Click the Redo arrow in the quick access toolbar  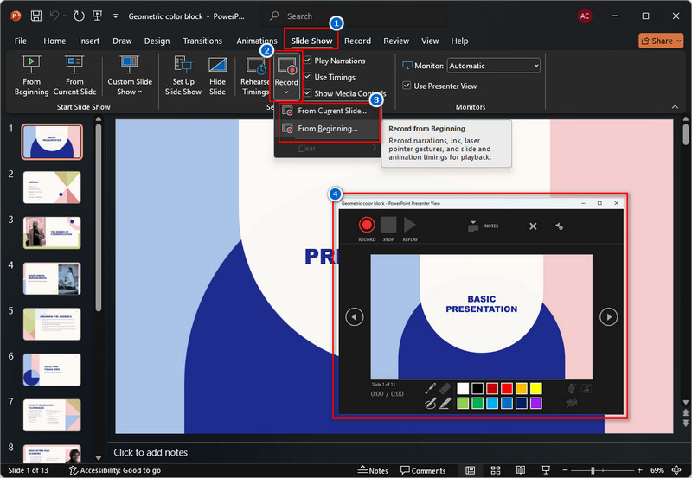(x=79, y=16)
